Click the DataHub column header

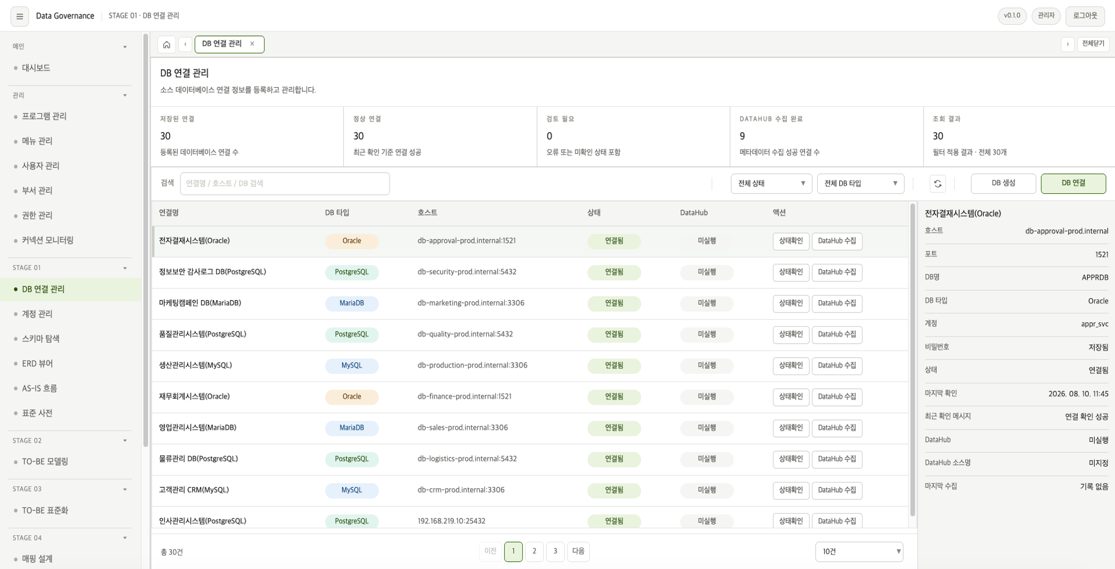tap(694, 213)
